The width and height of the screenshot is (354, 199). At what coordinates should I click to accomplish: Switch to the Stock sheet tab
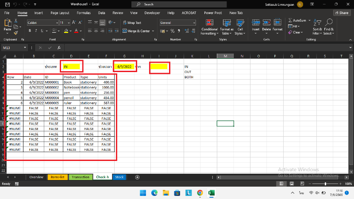click(x=119, y=177)
